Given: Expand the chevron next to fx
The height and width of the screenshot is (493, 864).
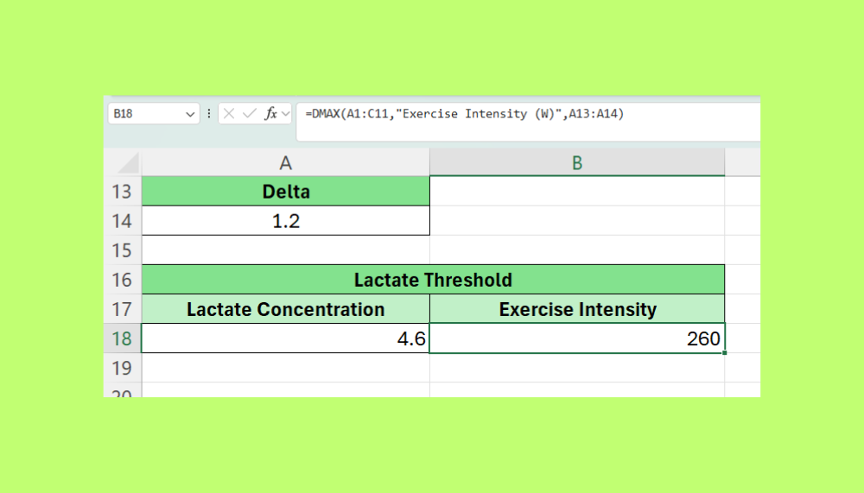Looking at the screenshot, I should pyautogui.click(x=286, y=114).
